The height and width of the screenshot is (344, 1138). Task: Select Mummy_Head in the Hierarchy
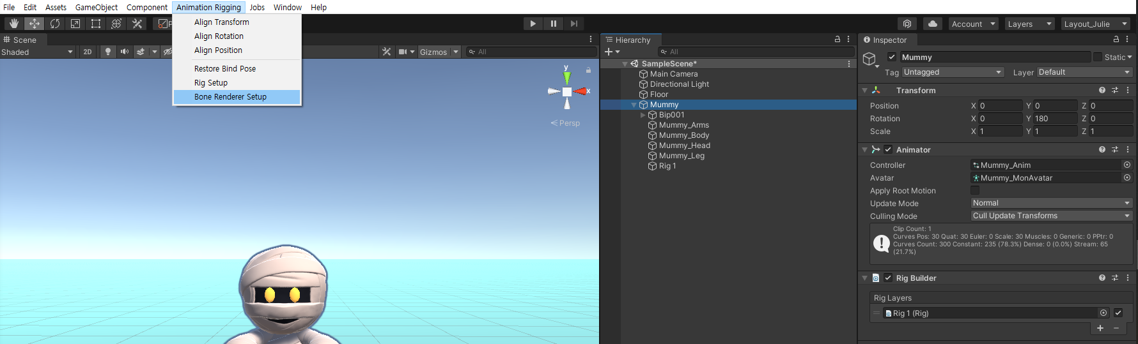[x=684, y=146]
